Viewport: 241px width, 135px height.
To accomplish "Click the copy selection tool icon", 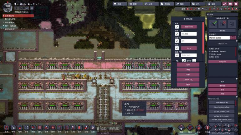I will 232,24.
